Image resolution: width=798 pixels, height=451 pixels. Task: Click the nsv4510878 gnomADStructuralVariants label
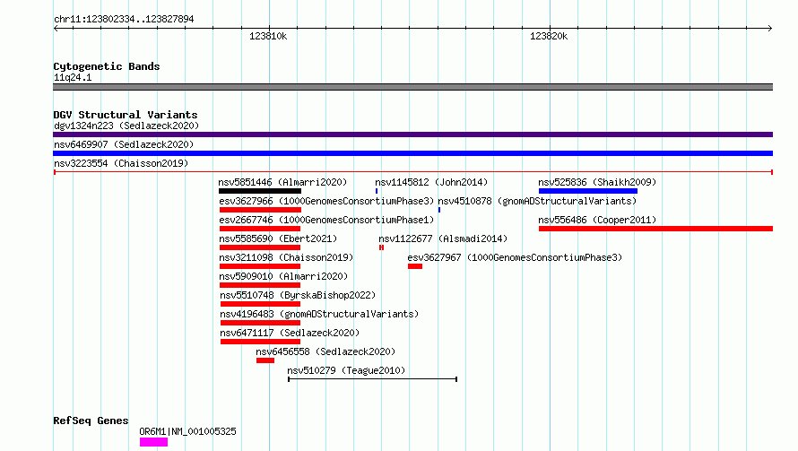coord(537,201)
